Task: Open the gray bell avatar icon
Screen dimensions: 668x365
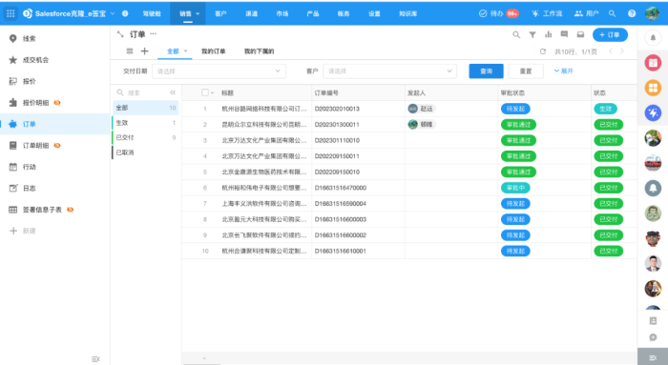Action: 653,188
